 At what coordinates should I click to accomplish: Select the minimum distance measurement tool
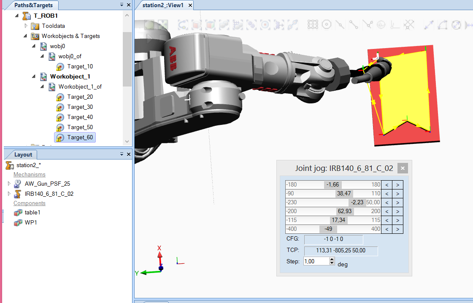coord(470,25)
